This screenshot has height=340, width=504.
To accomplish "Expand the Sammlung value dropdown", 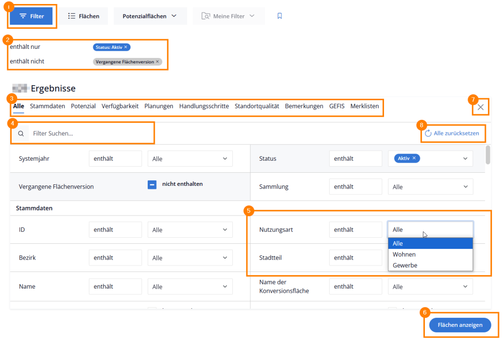I will click(x=430, y=187).
